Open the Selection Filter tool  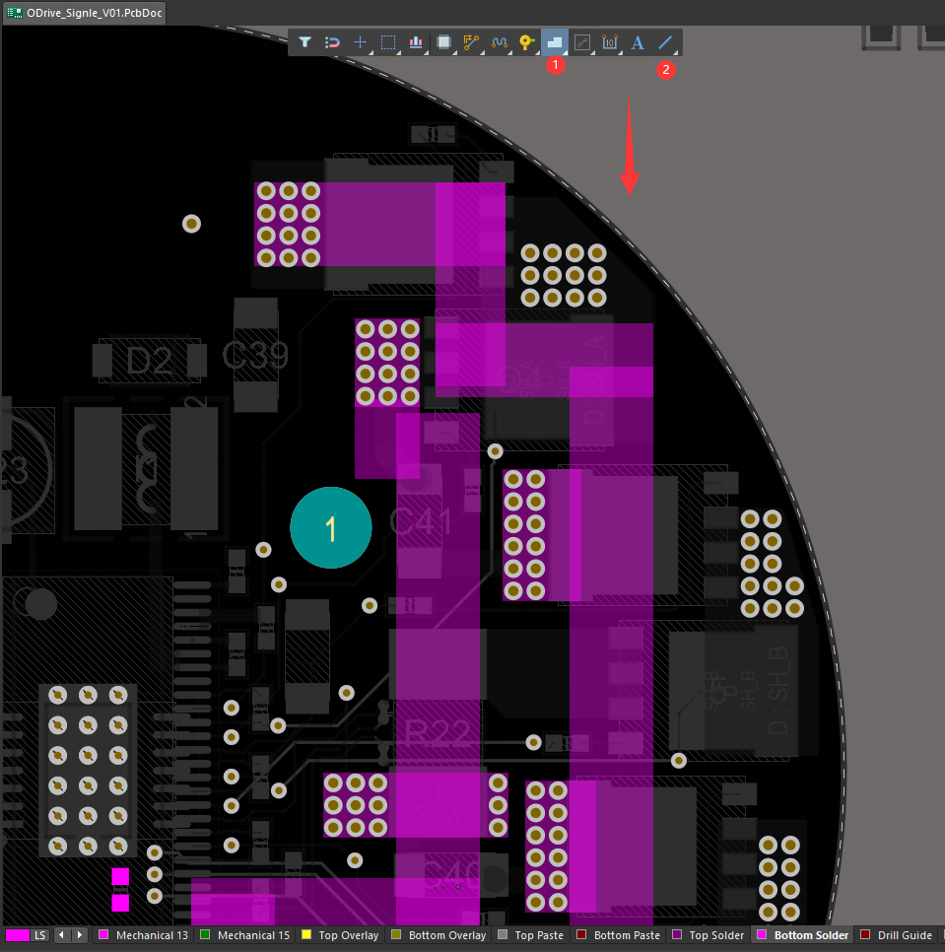[x=304, y=42]
